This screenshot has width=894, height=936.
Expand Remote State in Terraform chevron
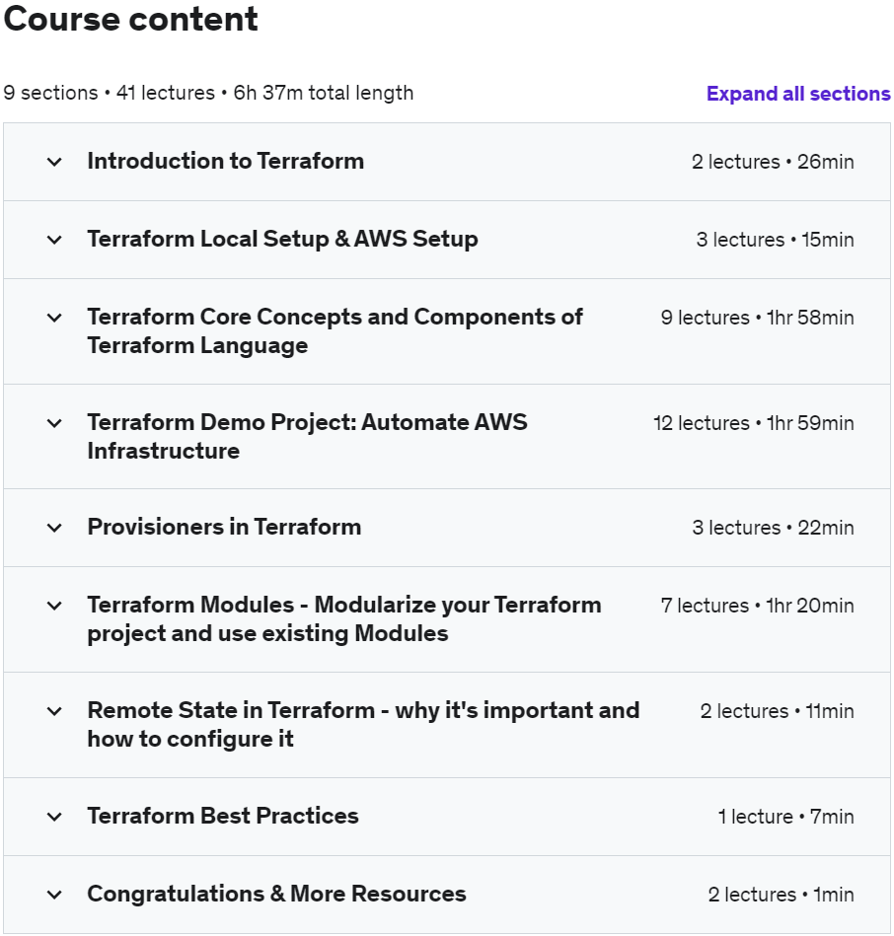pos(54,711)
